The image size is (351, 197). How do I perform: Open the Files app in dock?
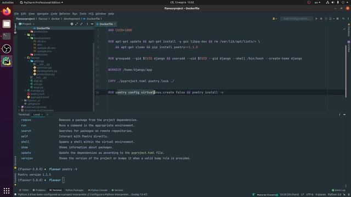(7, 24)
